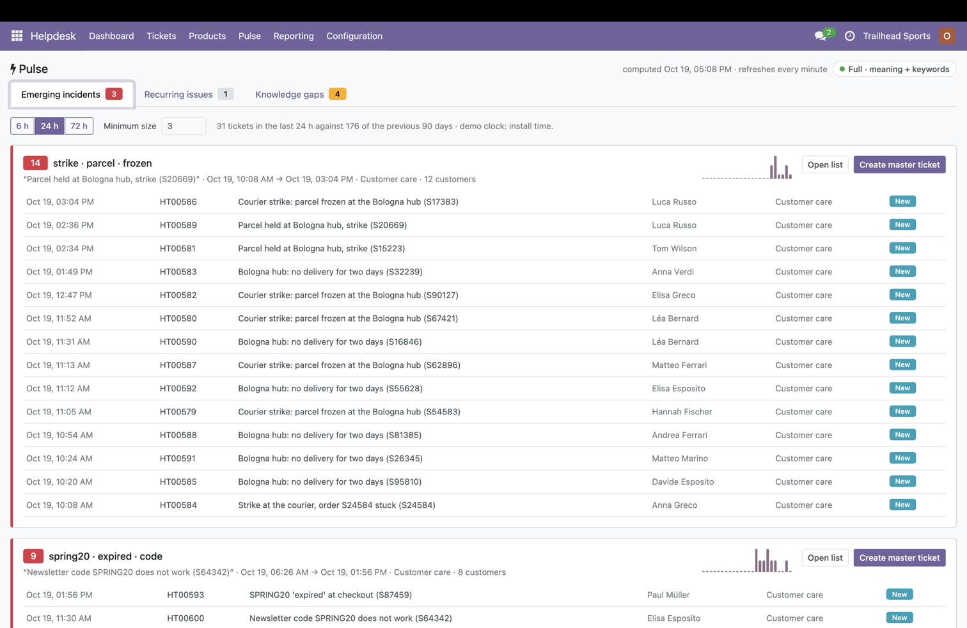Open the Helpdesk app home
The height and width of the screenshot is (628, 967).
tap(53, 36)
